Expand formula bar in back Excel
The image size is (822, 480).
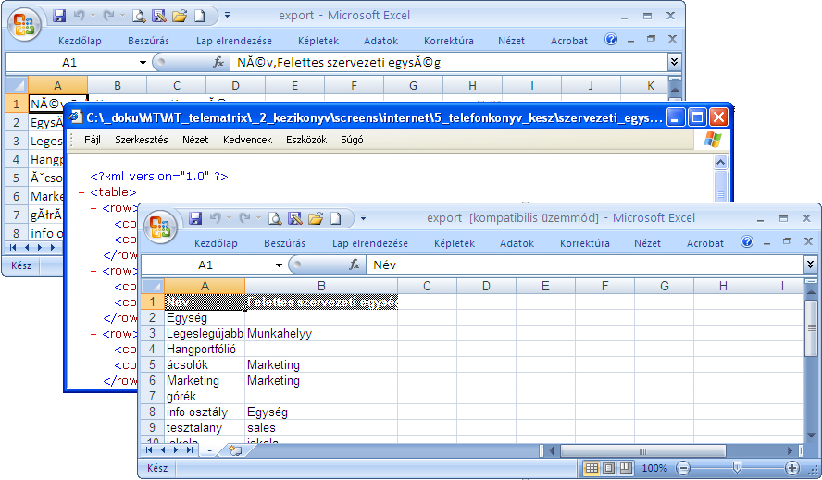coord(674,62)
